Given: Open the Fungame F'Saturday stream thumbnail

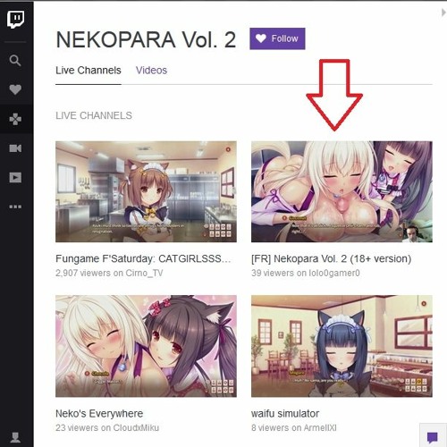Looking at the screenshot, I should [x=146, y=191].
